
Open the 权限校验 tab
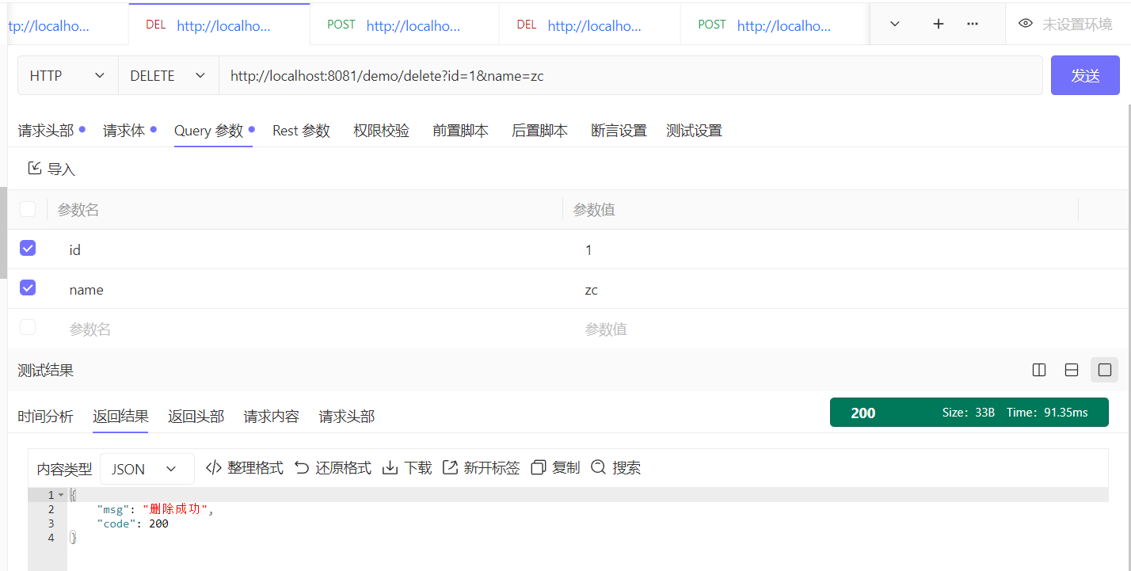[x=382, y=131]
